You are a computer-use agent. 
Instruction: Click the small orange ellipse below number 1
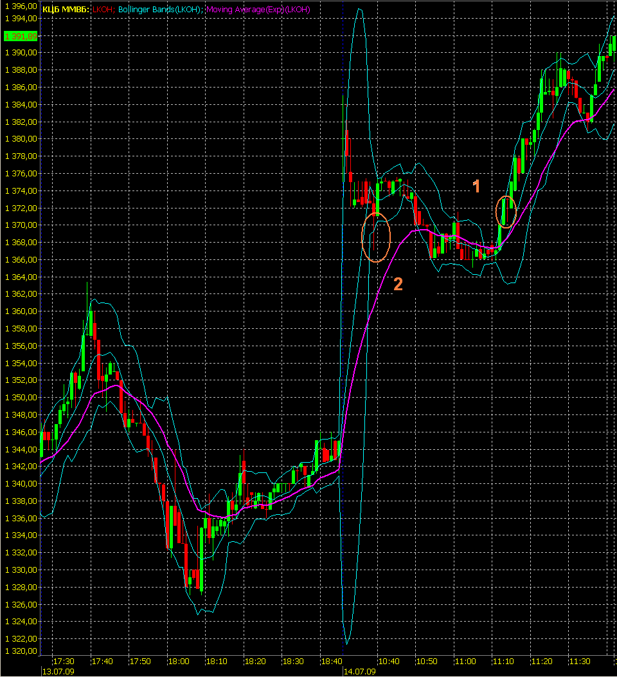506,211
